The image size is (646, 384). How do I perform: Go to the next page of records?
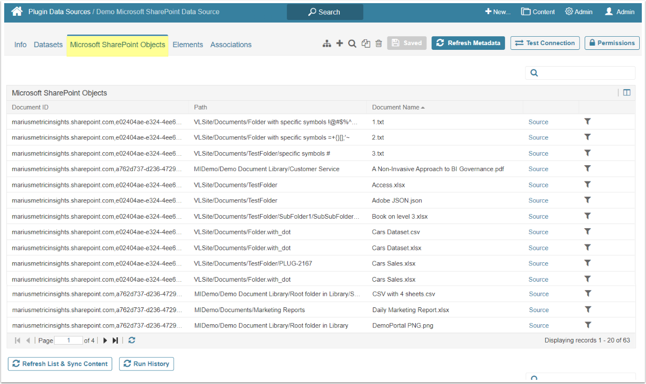[105, 340]
